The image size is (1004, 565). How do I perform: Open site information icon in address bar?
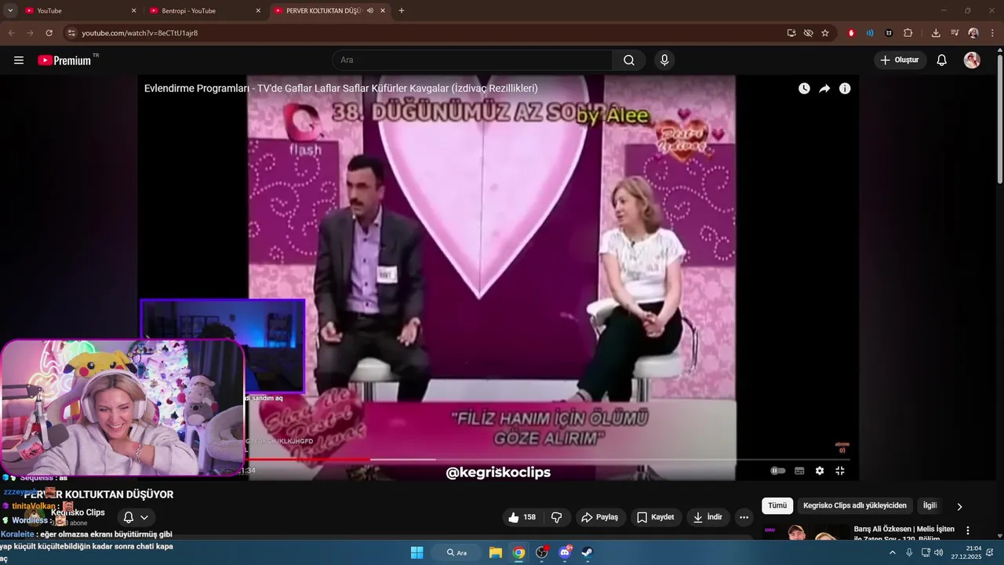pos(71,33)
